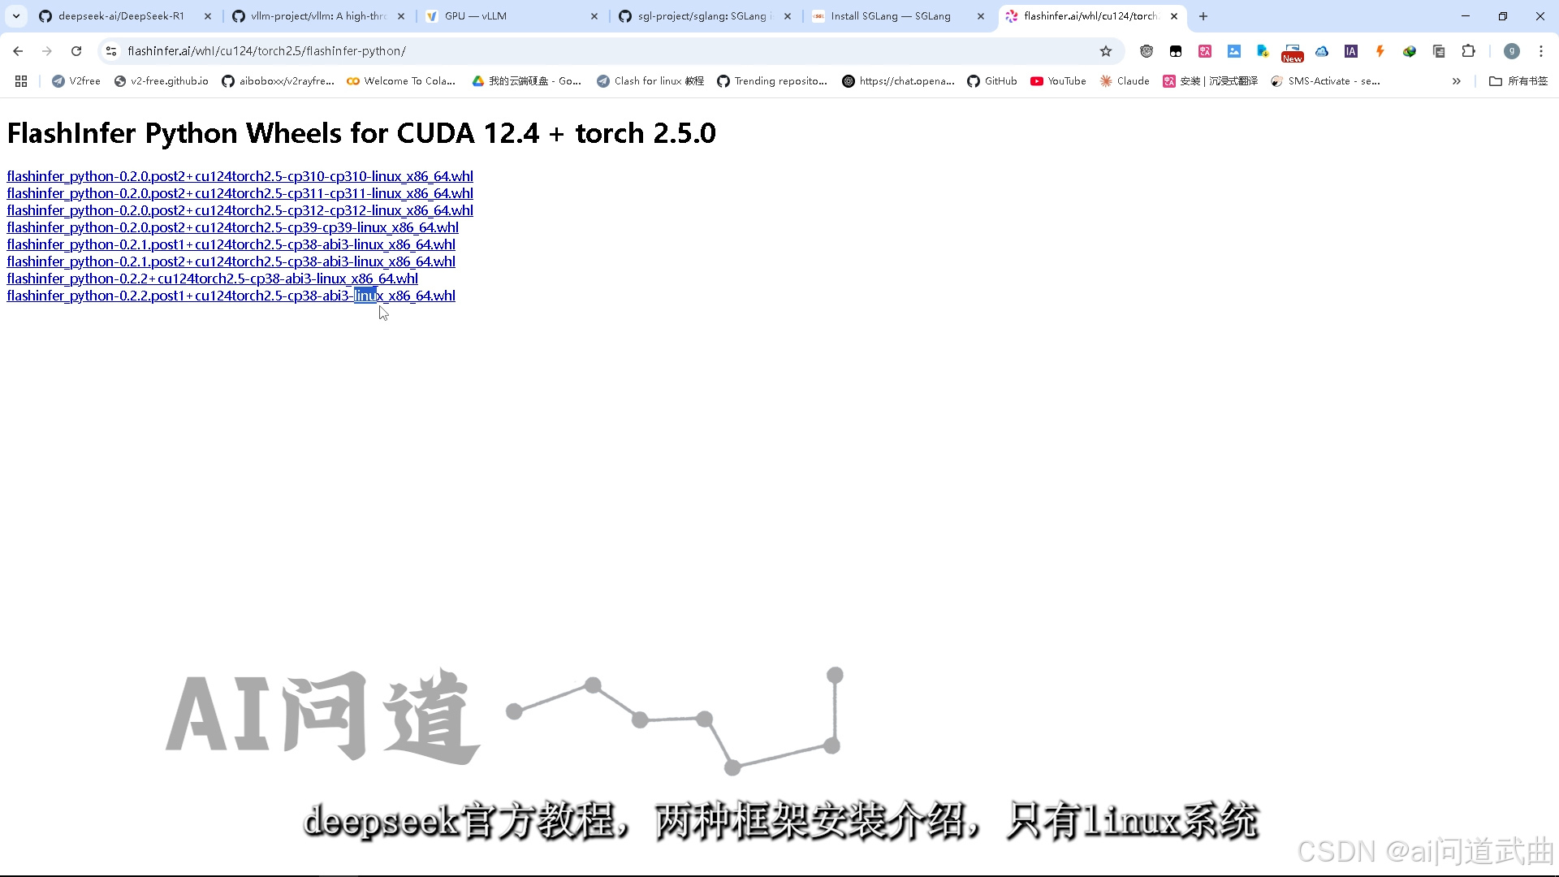Viewport: 1559px width, 877px height.
Task: Expand the tab search dropdown arrow
Action: (x=15, y=16)
